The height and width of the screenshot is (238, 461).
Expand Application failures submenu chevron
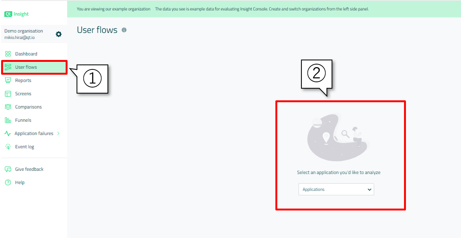coord(58,134)
